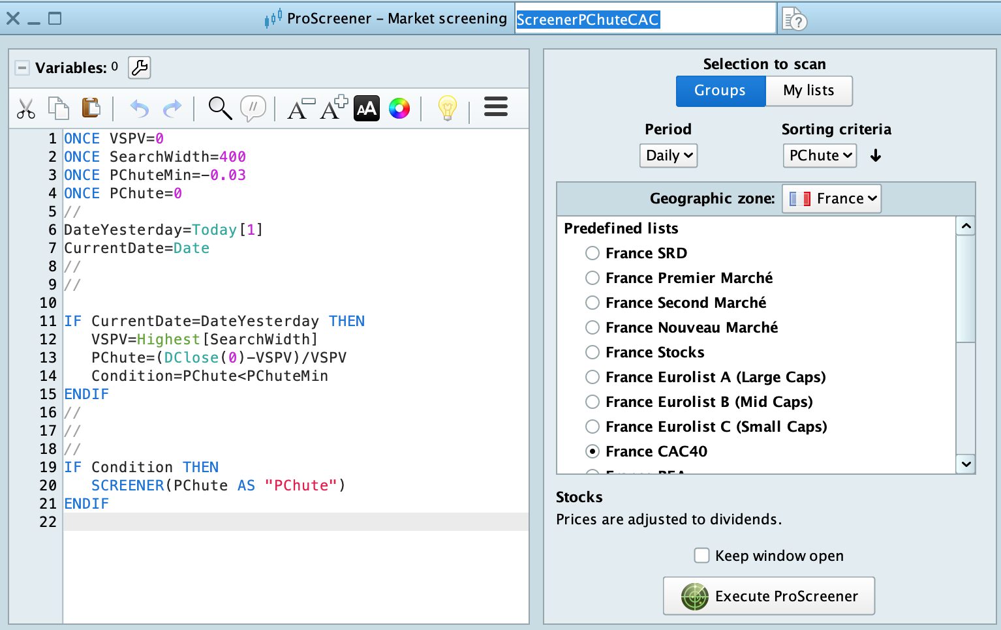Select the Groups tab
Screen dimensions: 1001x630
(720, 91)
